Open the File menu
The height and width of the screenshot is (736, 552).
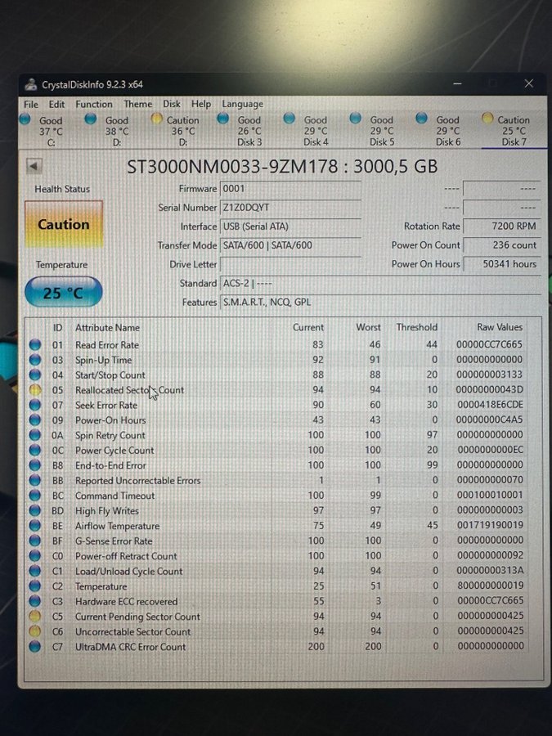[31, 105]
